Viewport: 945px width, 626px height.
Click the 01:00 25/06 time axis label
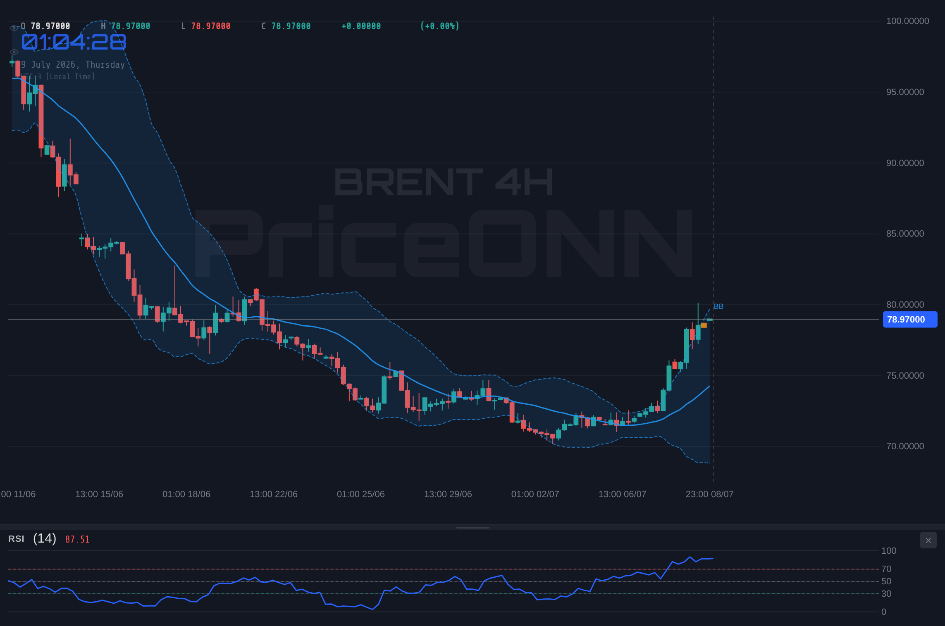tap(361, 494)
